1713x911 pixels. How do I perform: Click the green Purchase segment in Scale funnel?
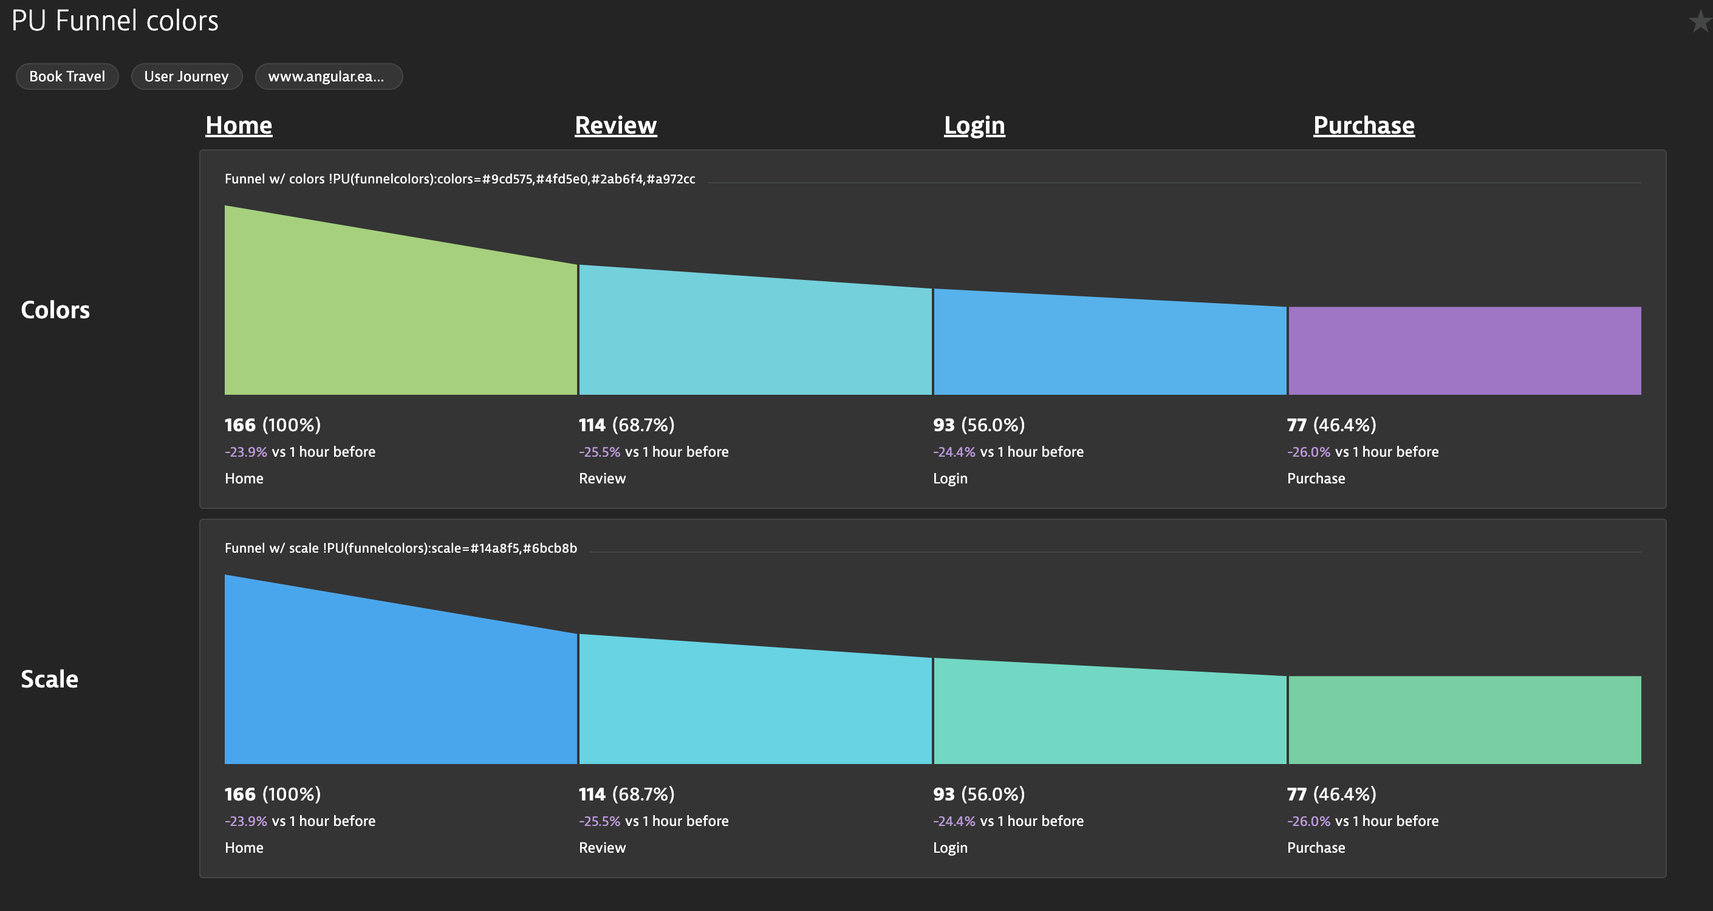tap(1465, 720)
